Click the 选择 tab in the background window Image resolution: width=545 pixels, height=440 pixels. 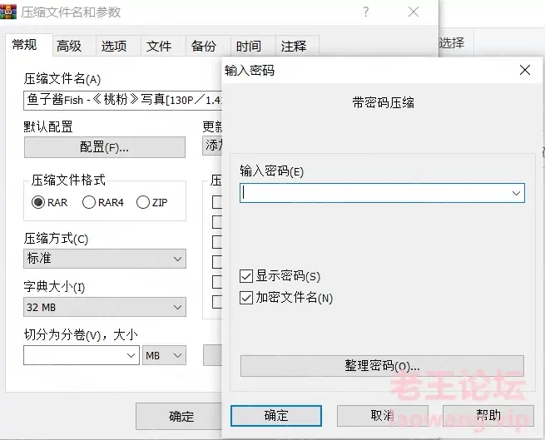pyautogui.click(x=452, y=43)
